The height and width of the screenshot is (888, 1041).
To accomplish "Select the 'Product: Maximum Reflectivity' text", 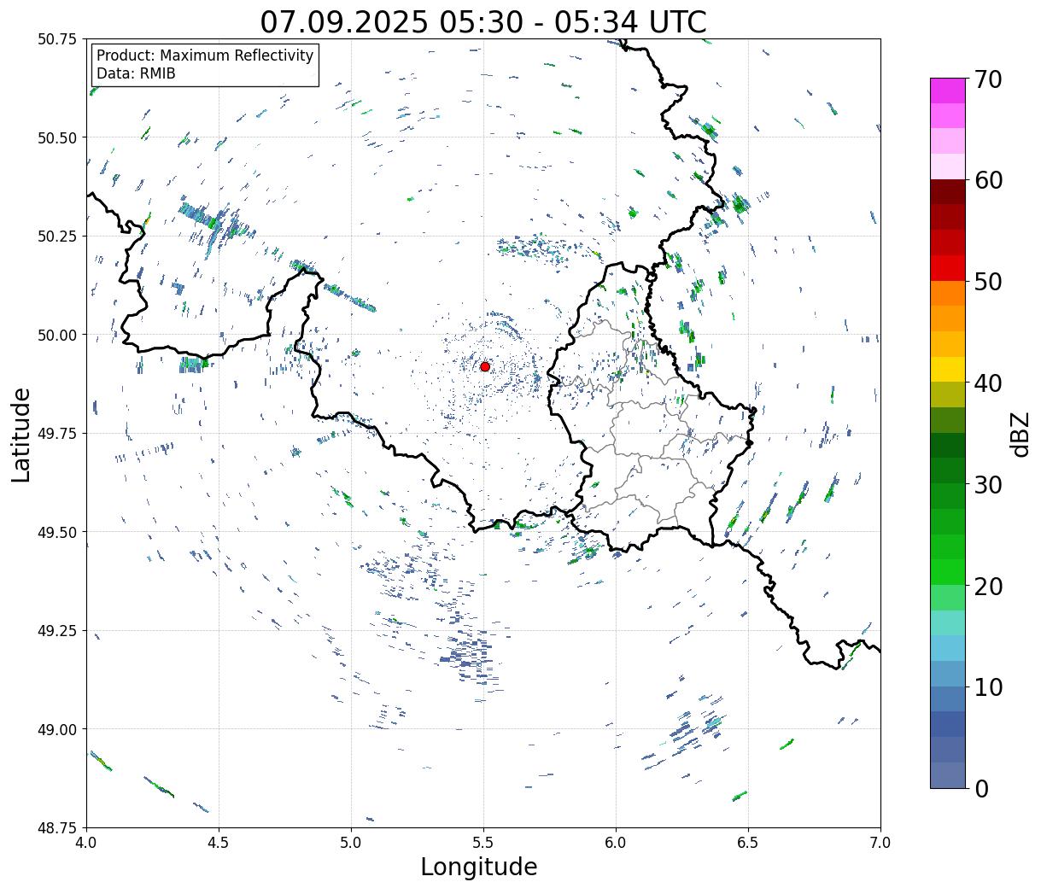I will point(205,55).
